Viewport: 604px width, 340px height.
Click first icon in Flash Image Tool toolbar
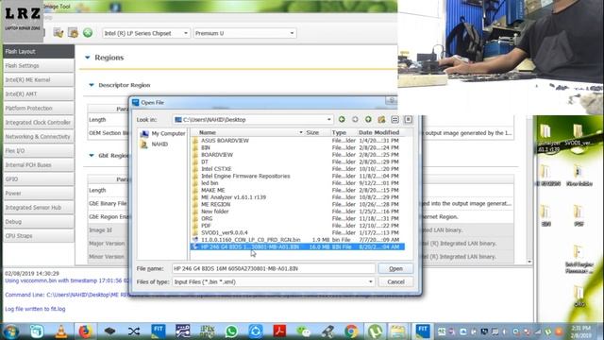pyautogui.click(x=59, y=33)
